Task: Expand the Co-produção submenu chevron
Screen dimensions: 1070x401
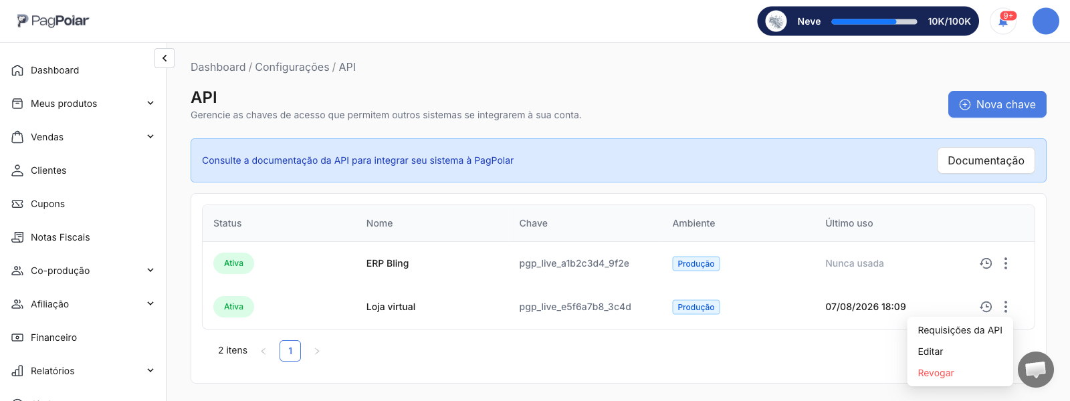Action: [x=150, y=270]
